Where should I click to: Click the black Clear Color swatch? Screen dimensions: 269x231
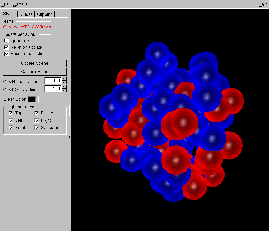point(32,99)
